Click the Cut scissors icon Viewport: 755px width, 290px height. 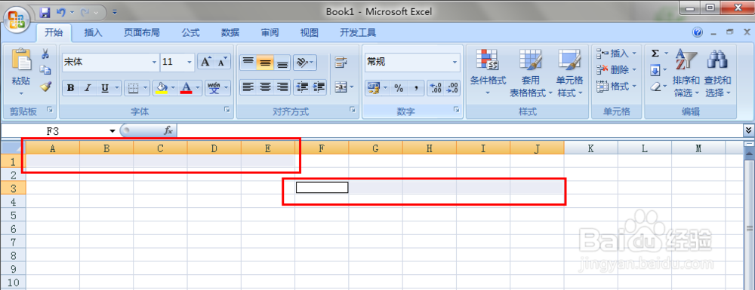[46, 53]
